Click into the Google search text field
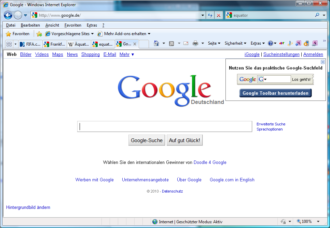The height and width of the screenshot is (228, 330). [x=165, y=126]
